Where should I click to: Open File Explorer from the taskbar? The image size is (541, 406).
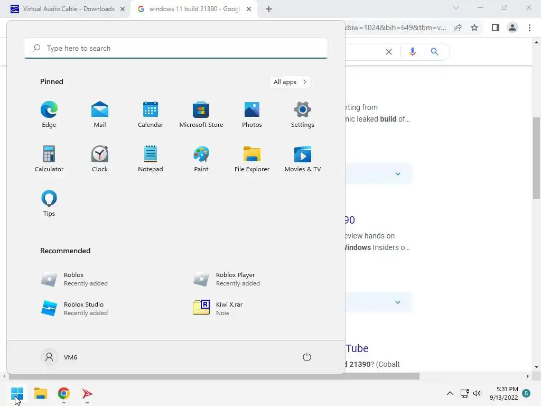tap(40, 393)
